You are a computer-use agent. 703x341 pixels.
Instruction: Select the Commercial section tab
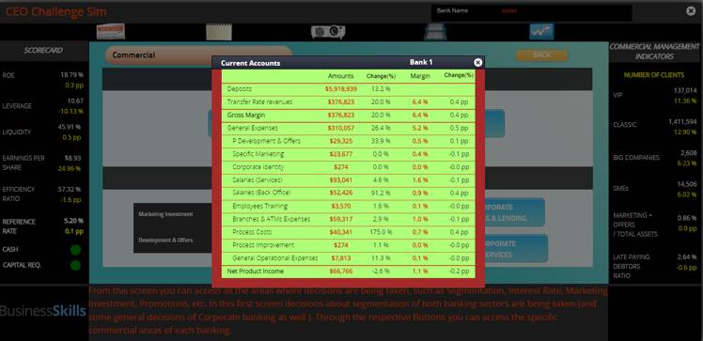coord(198,55)
